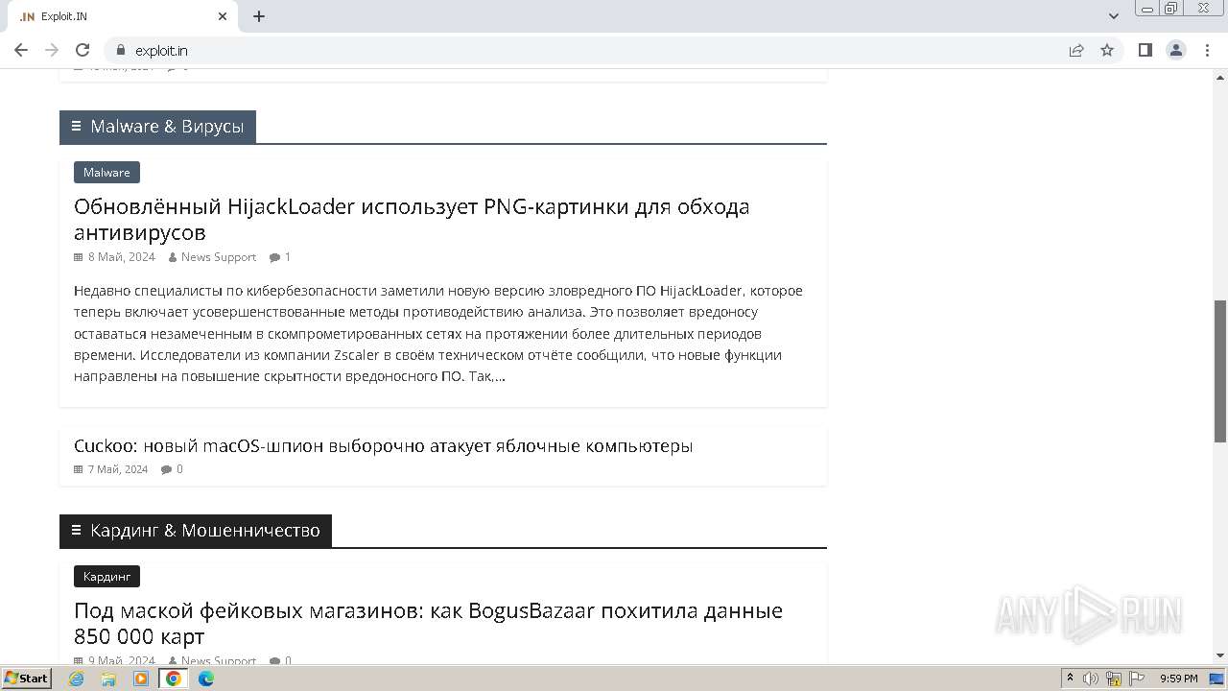Click the 8 Май, 2024 date link
The image size is (1228, 691).
121,257
